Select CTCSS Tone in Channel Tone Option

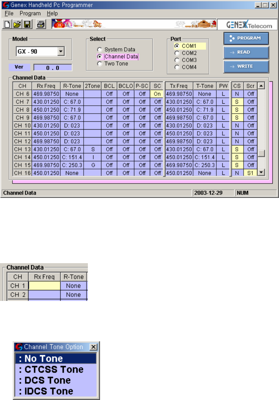(x=56, y=369)
